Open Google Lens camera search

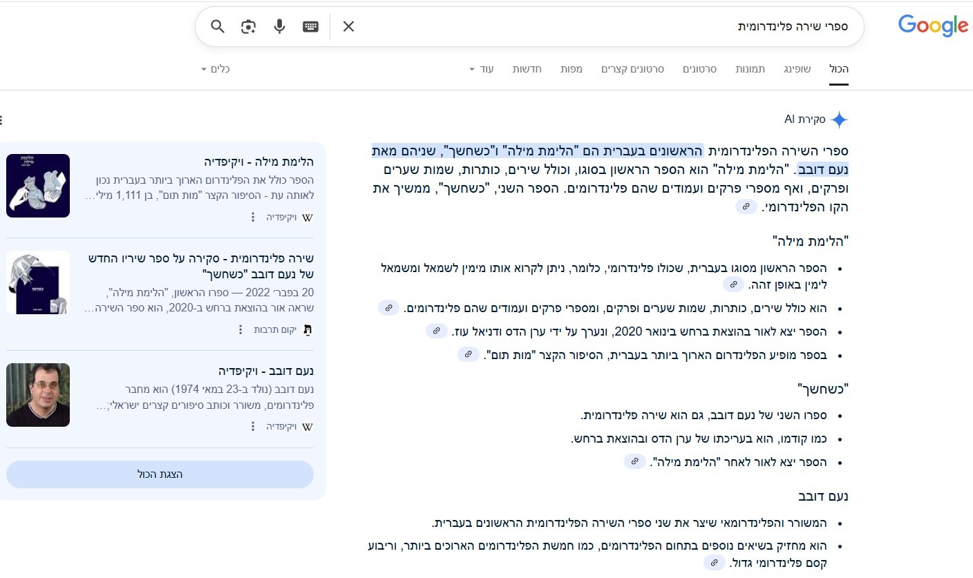click(248, 26)
